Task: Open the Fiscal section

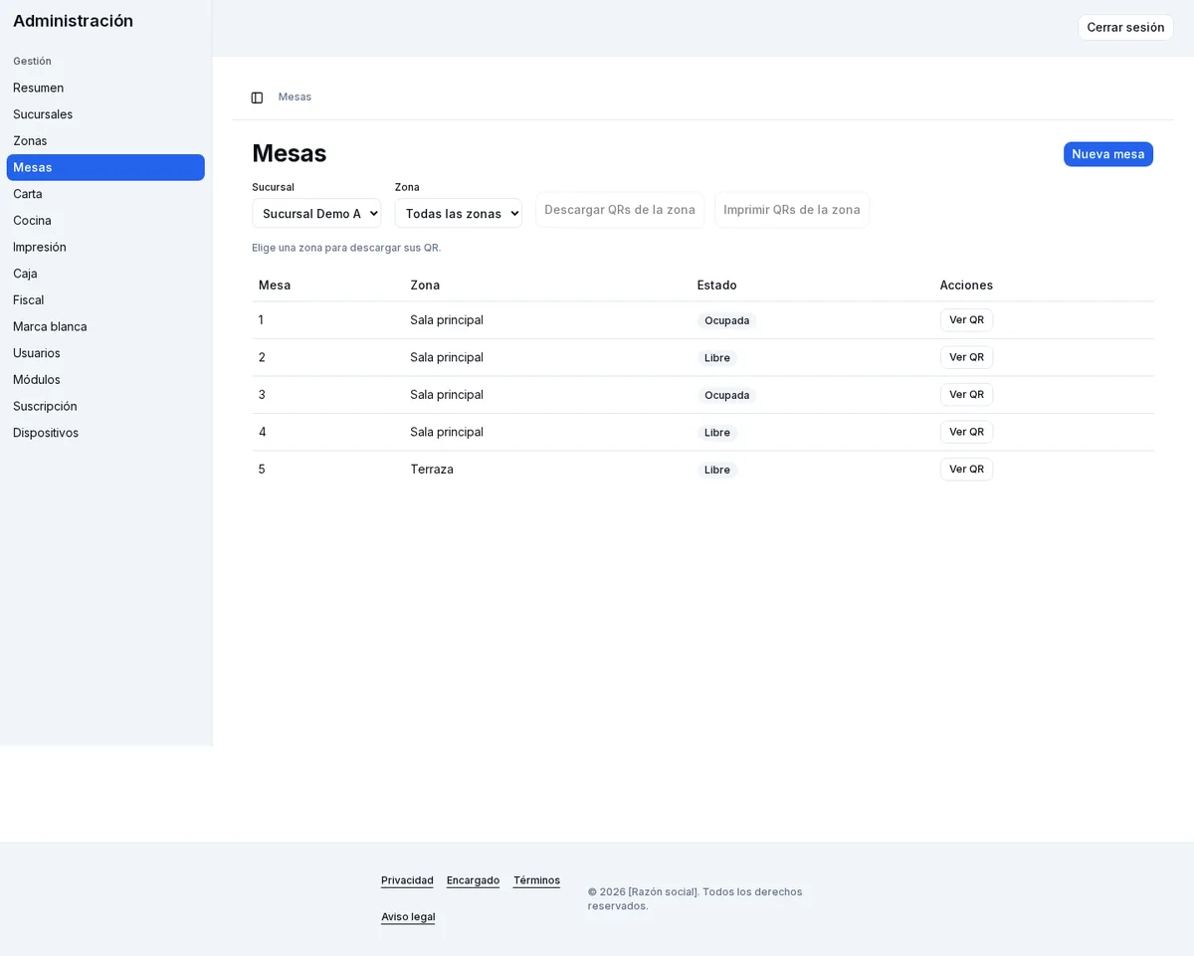Action: [x=105, y=300]
